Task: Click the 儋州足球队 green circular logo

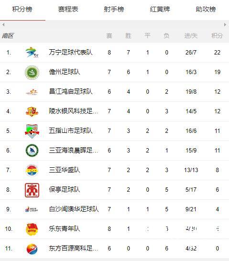Action: click(x=32, y=72)
